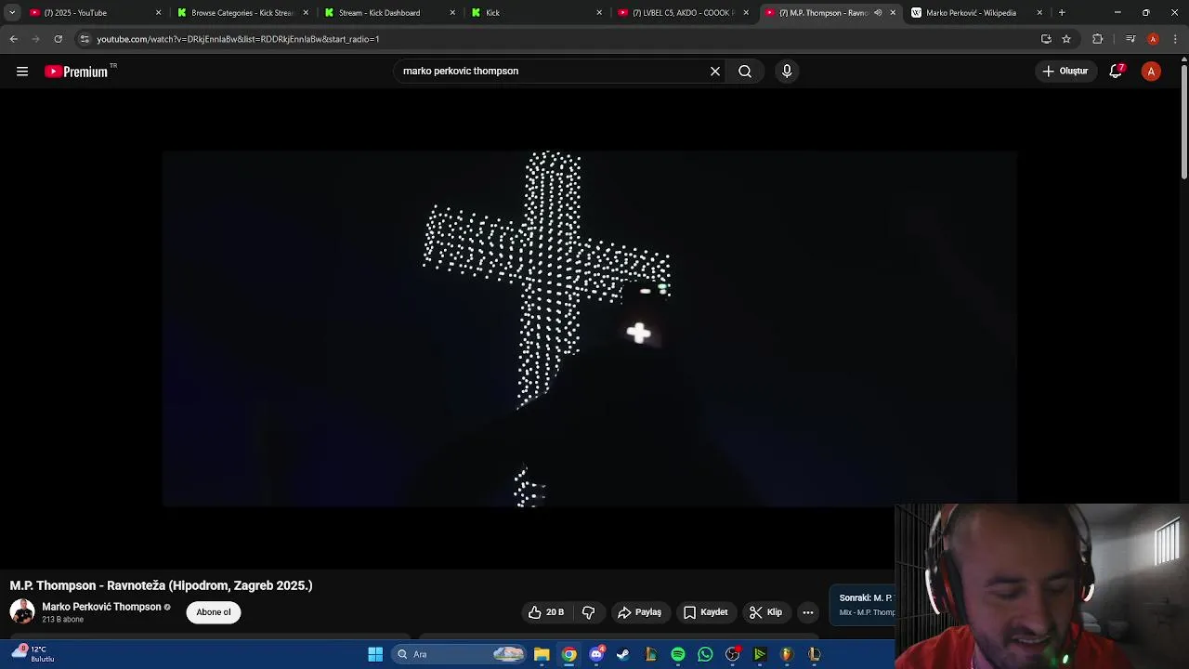Open Chrome three-dot menu

[x=1176, y=39]
